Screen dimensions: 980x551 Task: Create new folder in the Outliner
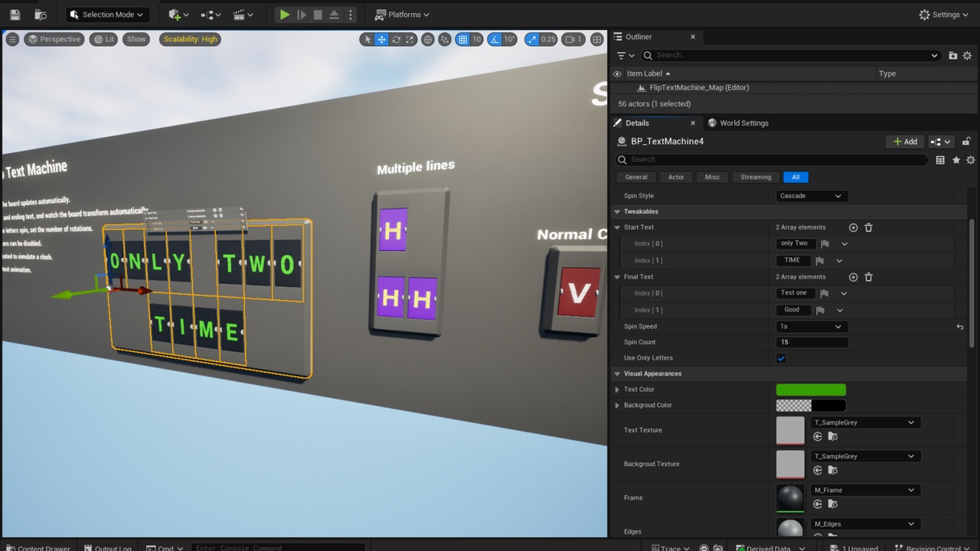[x=953, y=55]
